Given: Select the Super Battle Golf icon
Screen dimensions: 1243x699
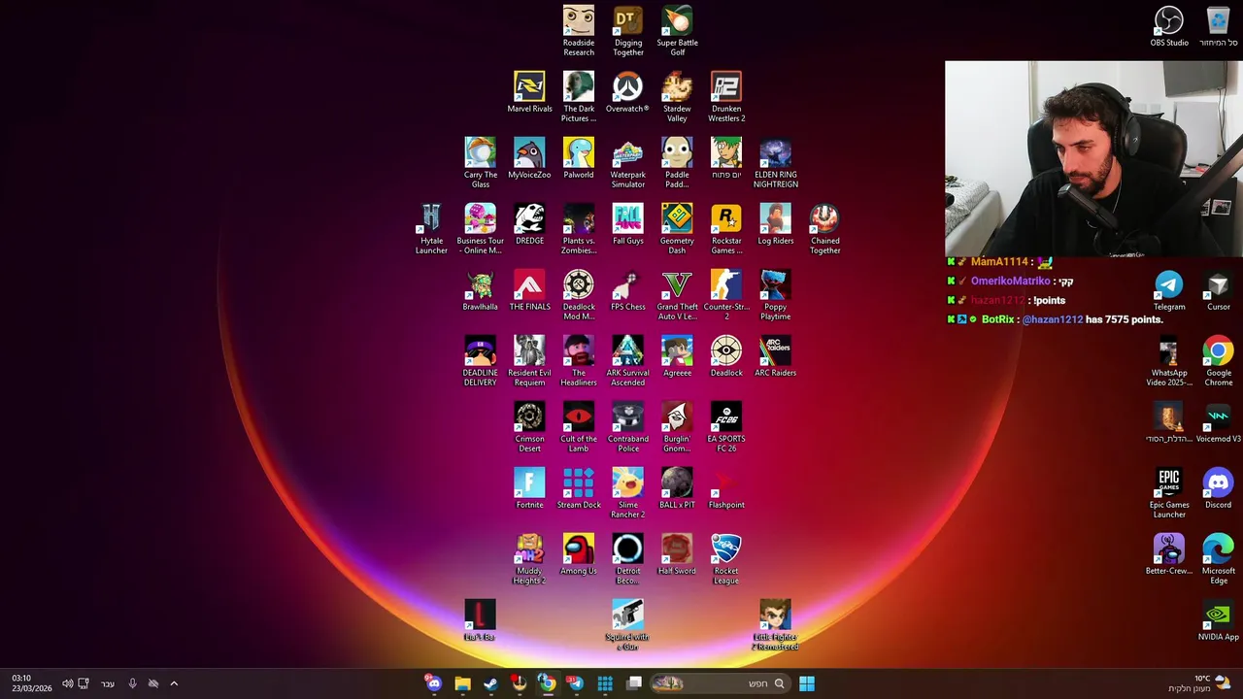Looking at the screenshot, I should pyautogui.click(x=677, y=31).
